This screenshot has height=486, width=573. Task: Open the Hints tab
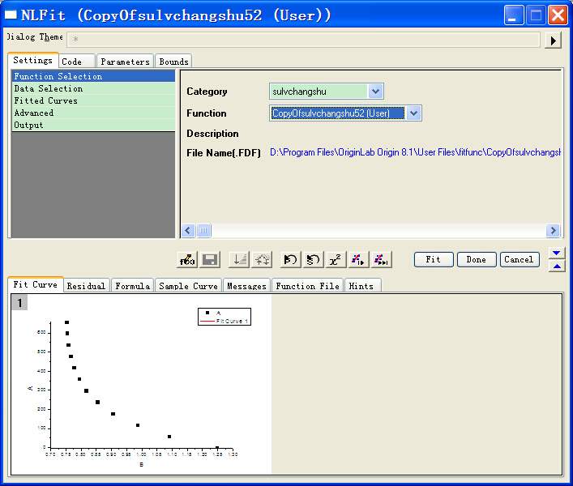click(x=361, y=286)
